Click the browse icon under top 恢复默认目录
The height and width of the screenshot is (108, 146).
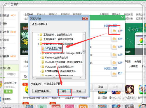click(114, 31)
